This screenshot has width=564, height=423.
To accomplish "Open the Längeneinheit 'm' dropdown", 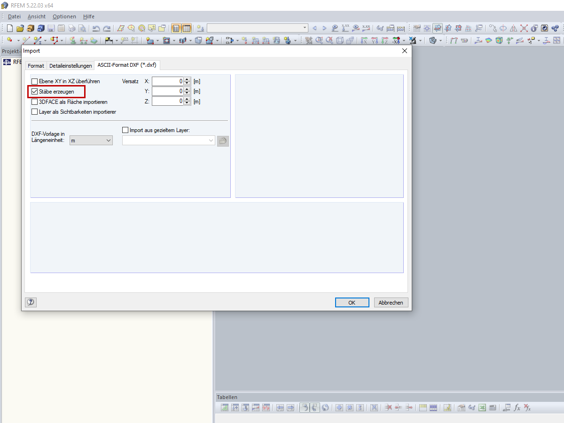I will coord(91,140).
